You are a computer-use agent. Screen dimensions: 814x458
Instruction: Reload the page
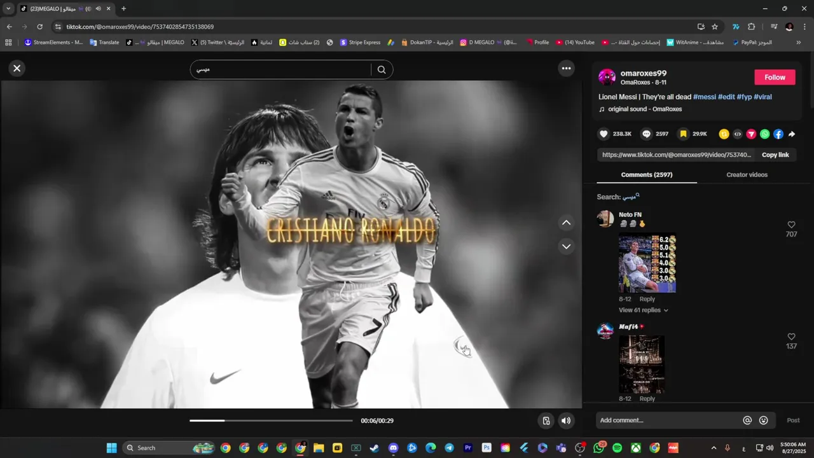(x=39, y=27)
